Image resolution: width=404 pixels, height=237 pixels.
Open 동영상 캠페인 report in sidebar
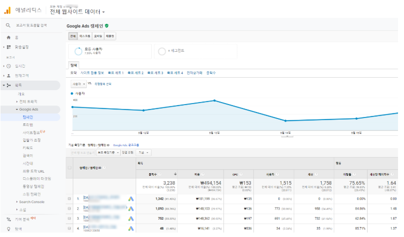[33, 187]
